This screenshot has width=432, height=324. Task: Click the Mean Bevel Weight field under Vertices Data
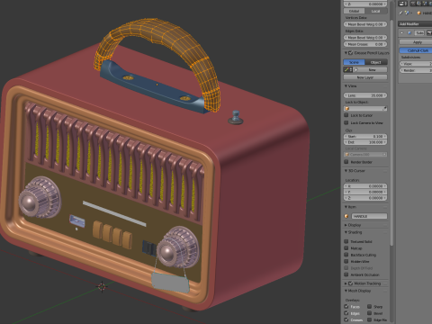tap(365, 24)
